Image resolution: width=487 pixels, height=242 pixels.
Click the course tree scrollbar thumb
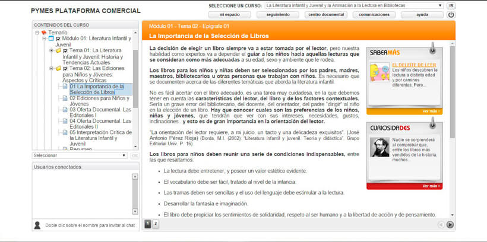135,78
